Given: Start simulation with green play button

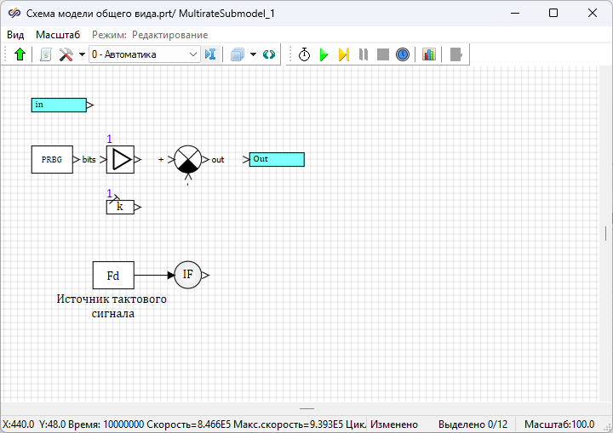Looking at the screenshot, I should 324,54.
